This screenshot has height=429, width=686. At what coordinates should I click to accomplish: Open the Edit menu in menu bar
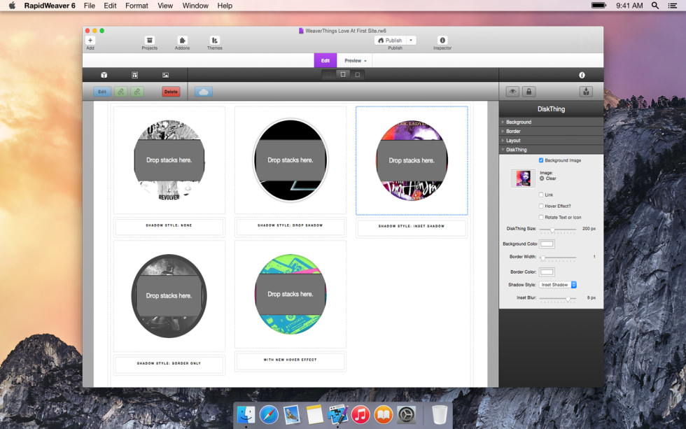pos(110,6)
